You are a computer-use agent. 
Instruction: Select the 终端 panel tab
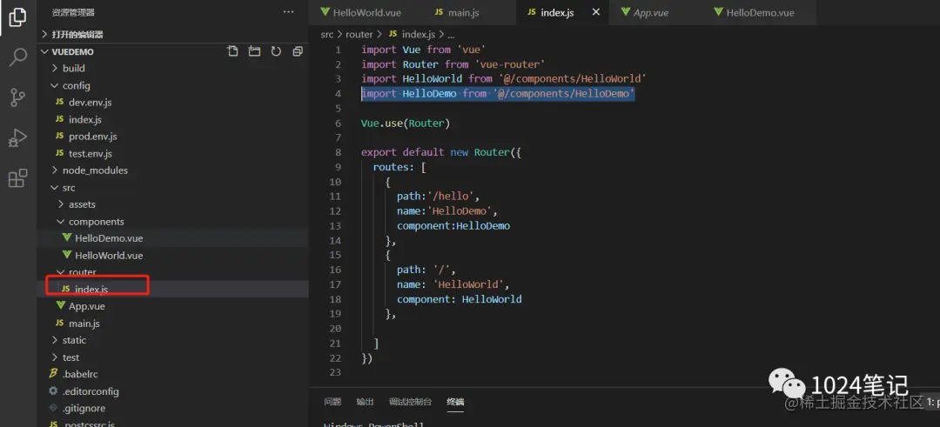455,402
